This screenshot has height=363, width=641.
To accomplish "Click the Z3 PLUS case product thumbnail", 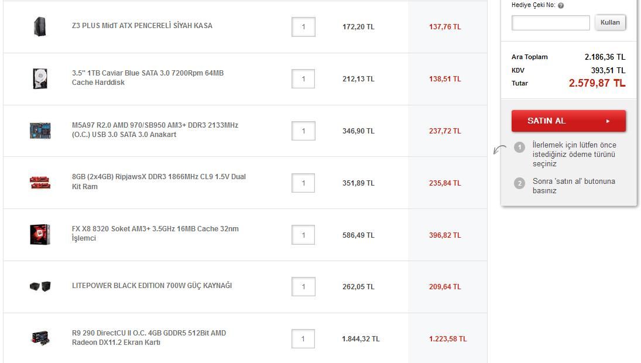I will 40,26.
